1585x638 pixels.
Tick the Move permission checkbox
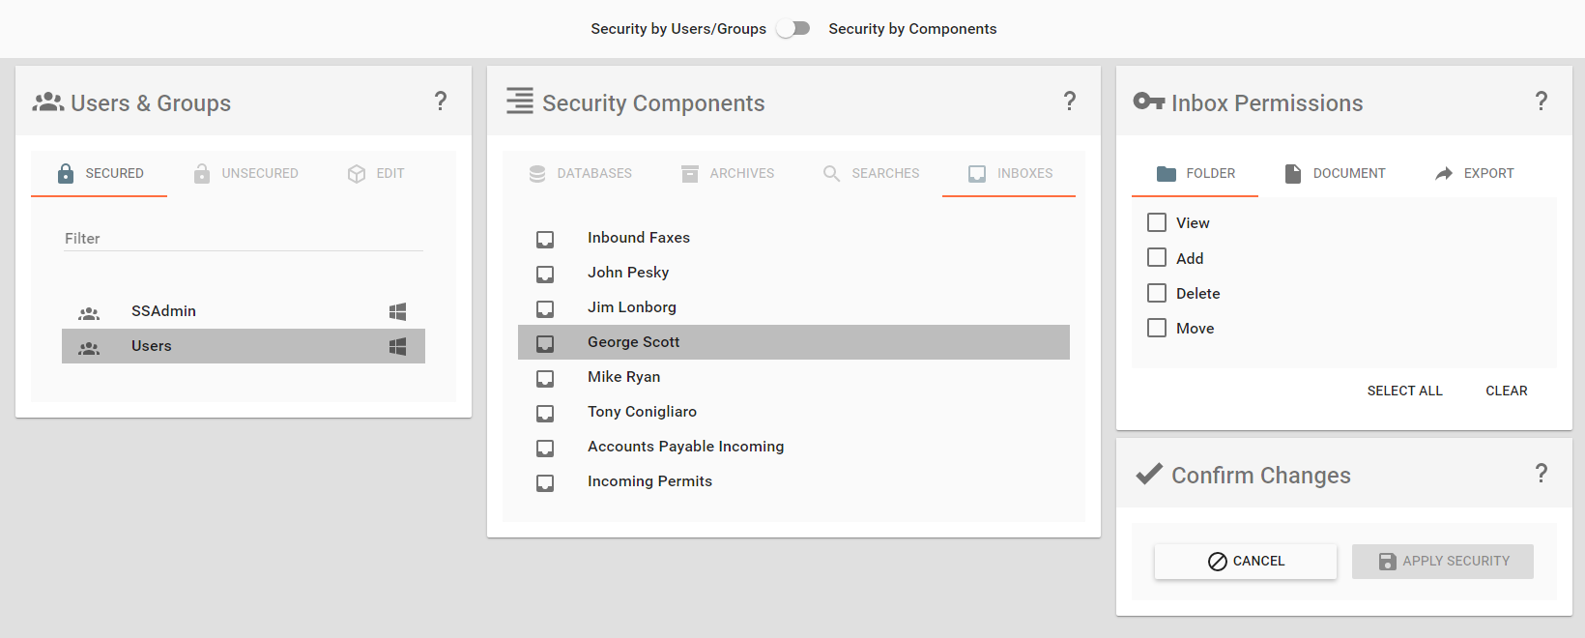pos(1157,329)
